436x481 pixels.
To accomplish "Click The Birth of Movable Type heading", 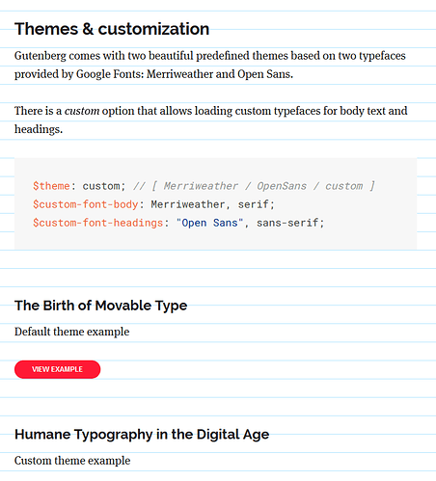I will 100,306.
